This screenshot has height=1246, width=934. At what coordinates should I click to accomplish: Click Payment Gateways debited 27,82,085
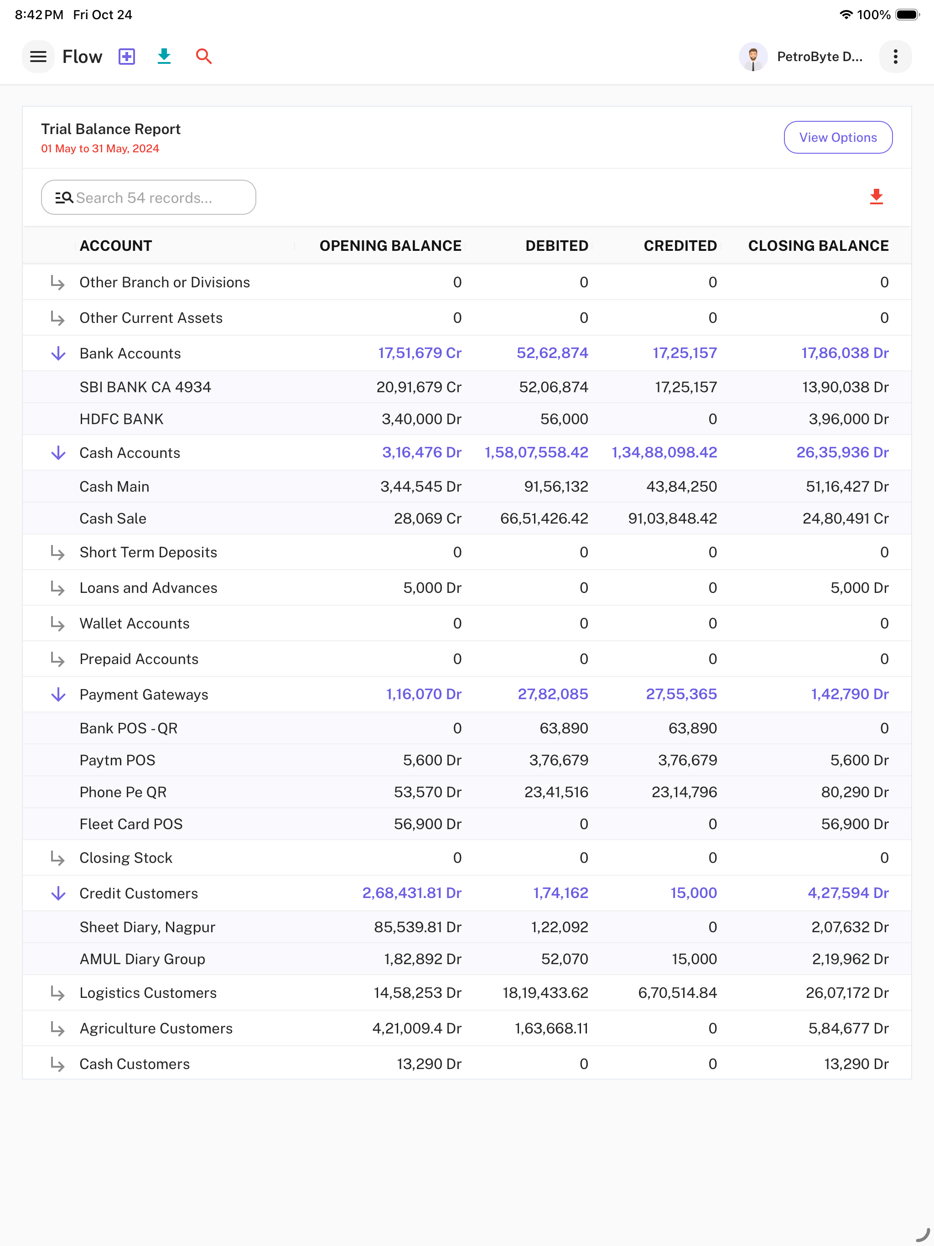tap(552, 694)
